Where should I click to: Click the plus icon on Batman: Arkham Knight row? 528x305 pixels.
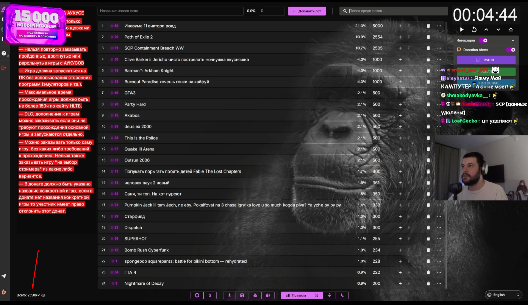[x=400, y=71]
